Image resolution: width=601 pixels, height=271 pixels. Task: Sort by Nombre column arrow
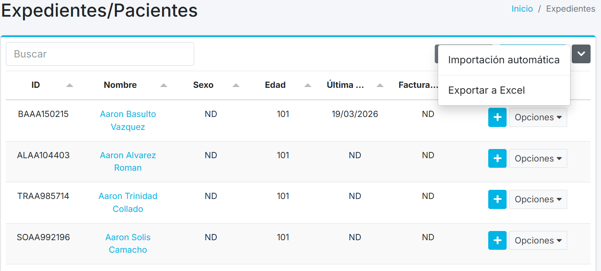[x=164, y=85]
